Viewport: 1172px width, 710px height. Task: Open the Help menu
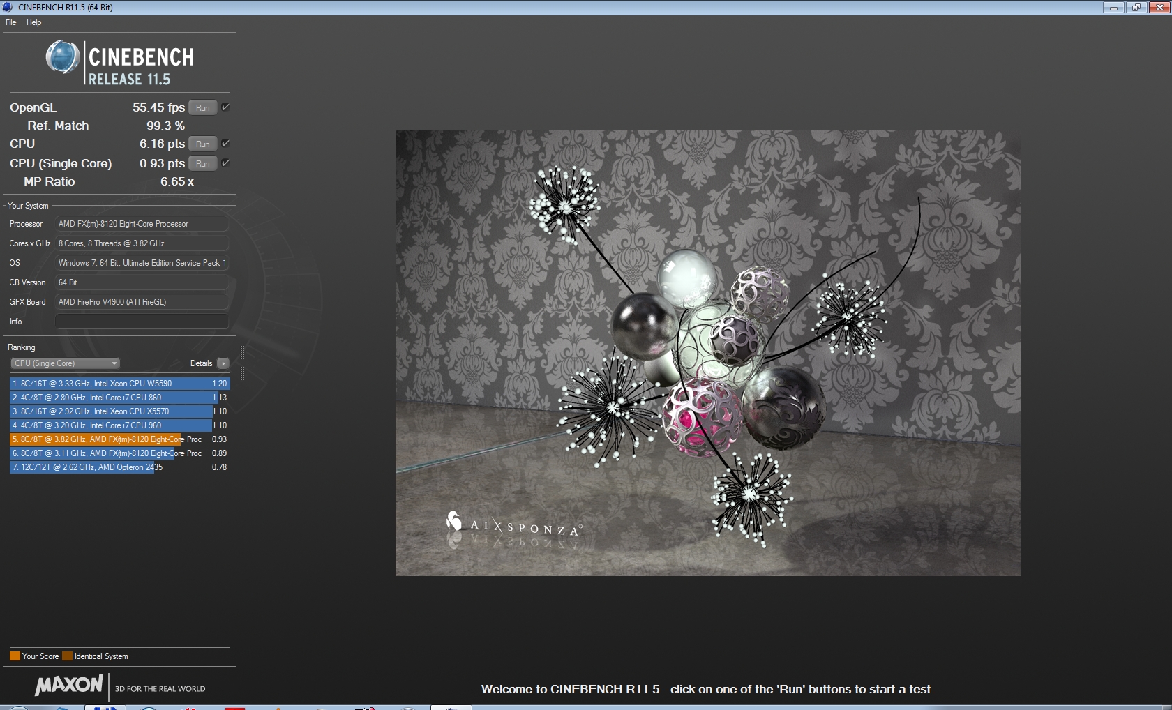coord(34,22)
